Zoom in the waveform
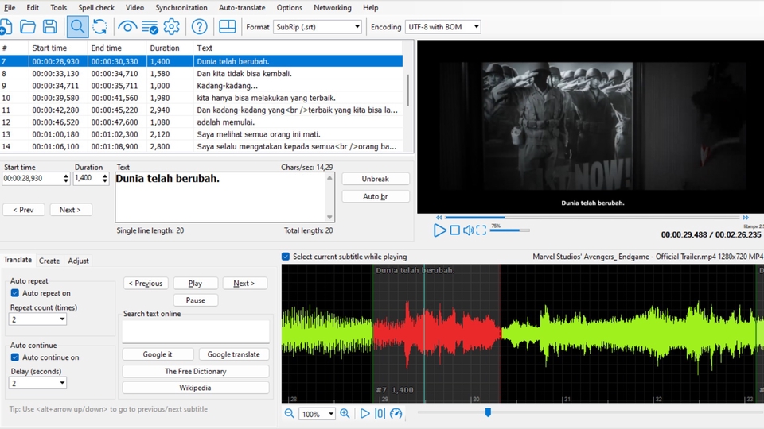This screenshot has height=429, width=764. tap(345, 413)
